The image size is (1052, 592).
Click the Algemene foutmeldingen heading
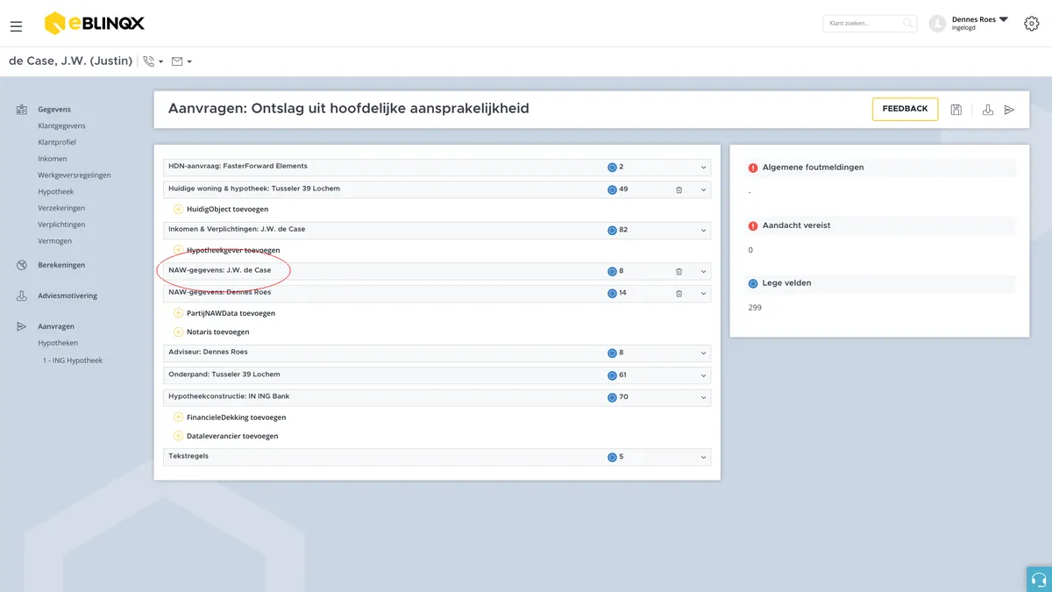click(814, 168)
